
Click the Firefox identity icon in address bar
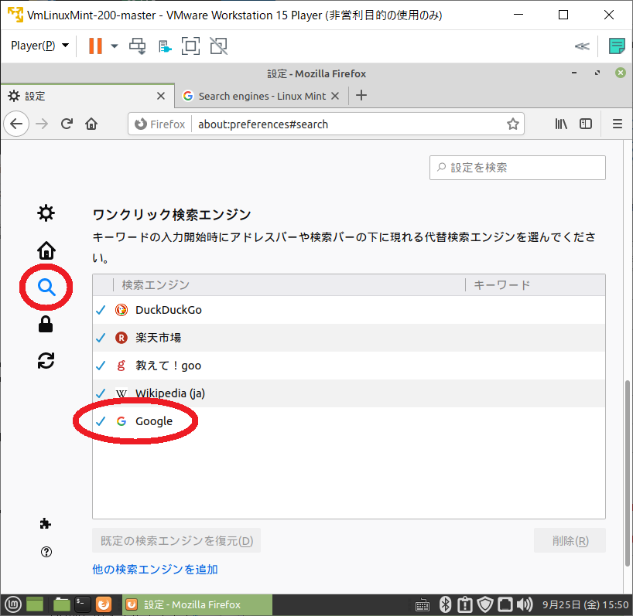click(x=160, y=124)
